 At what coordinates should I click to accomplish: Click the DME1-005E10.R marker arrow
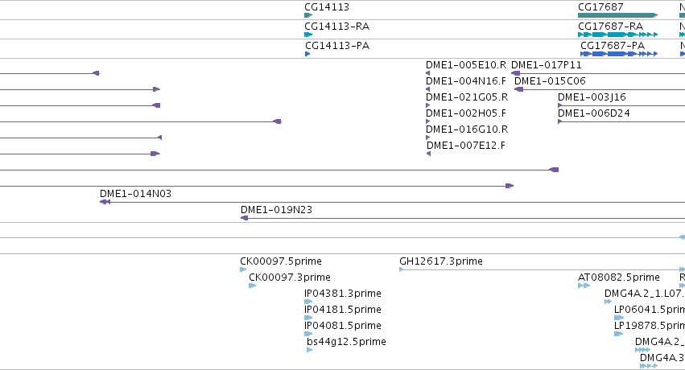click(x=428, y=73)
